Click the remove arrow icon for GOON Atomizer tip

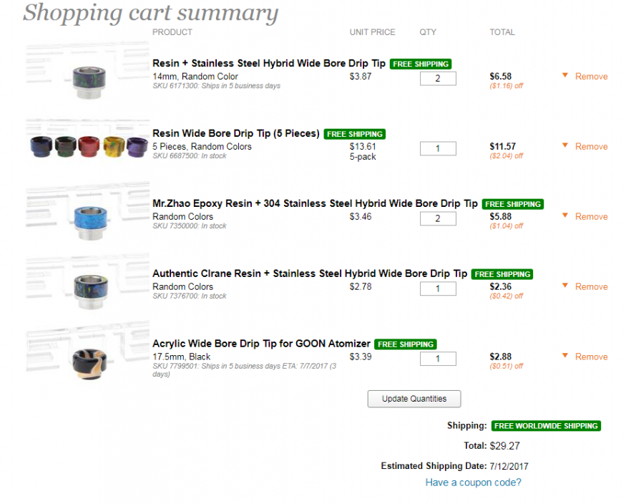coord(564,356)
